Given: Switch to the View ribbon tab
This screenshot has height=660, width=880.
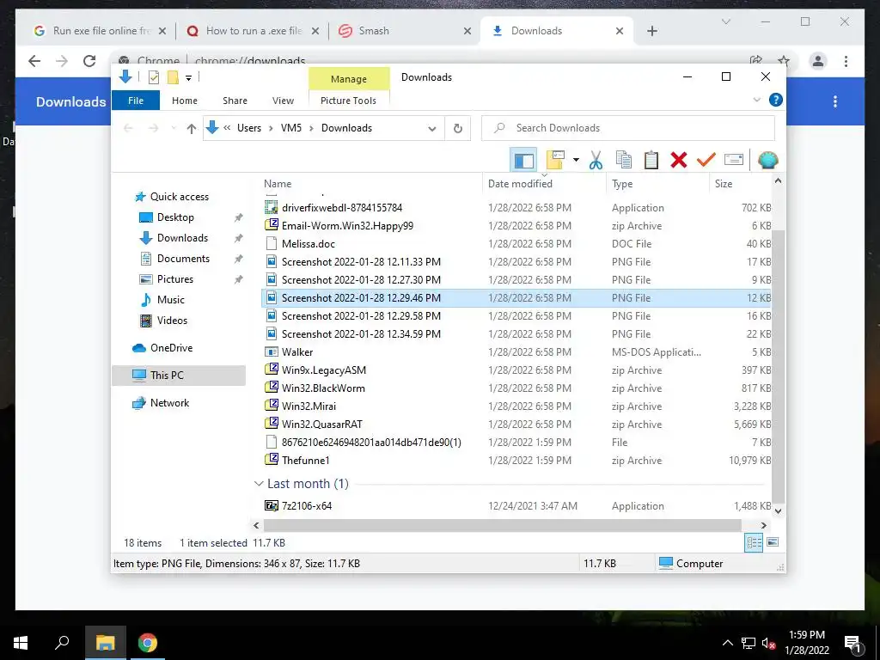Looking at the screenshot, I should [283, 101].
